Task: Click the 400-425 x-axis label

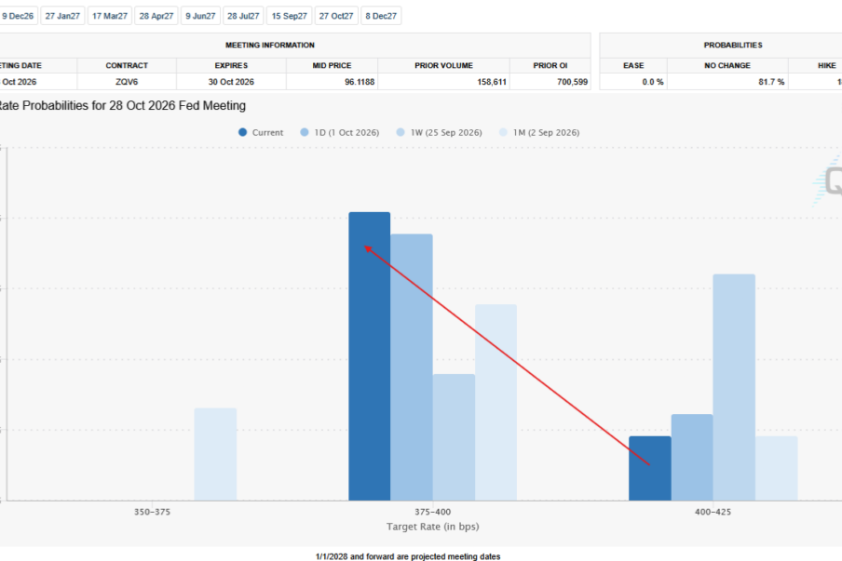Action: click(x=713, y=513)
